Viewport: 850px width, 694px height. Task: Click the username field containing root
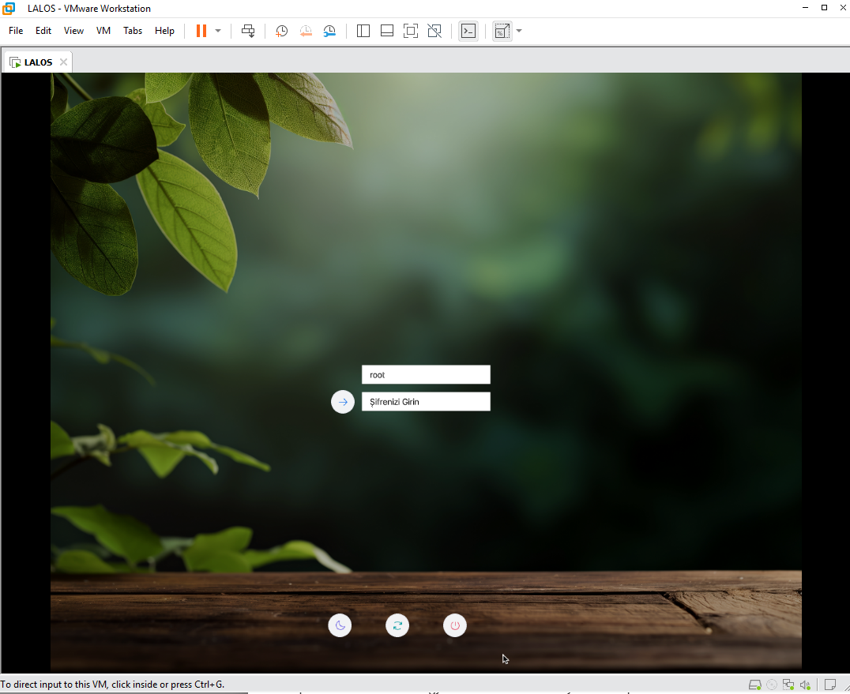coord(426,375)
